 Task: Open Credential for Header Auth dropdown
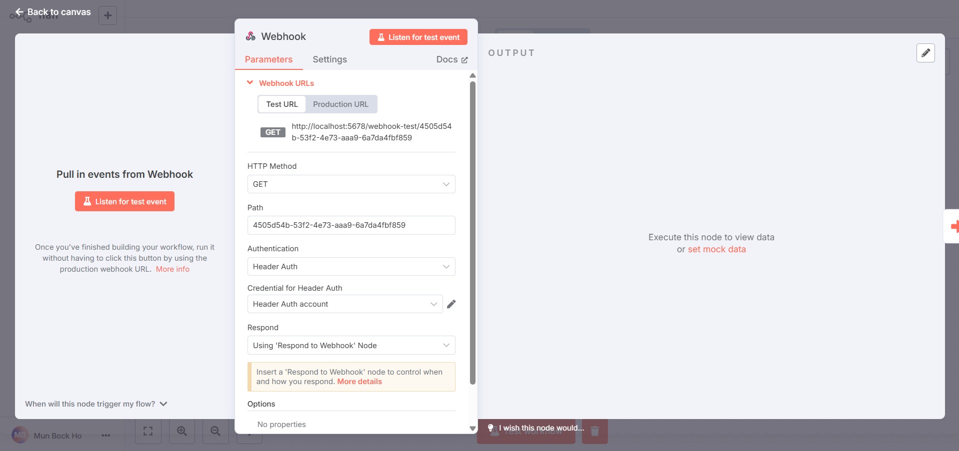coord(345,304)
